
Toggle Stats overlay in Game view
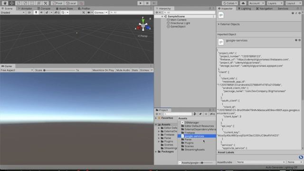(135, 70)
